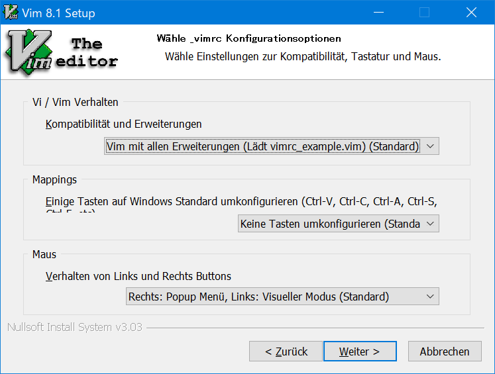Click the Kompatibilität und Erweiterungen label

123,124
